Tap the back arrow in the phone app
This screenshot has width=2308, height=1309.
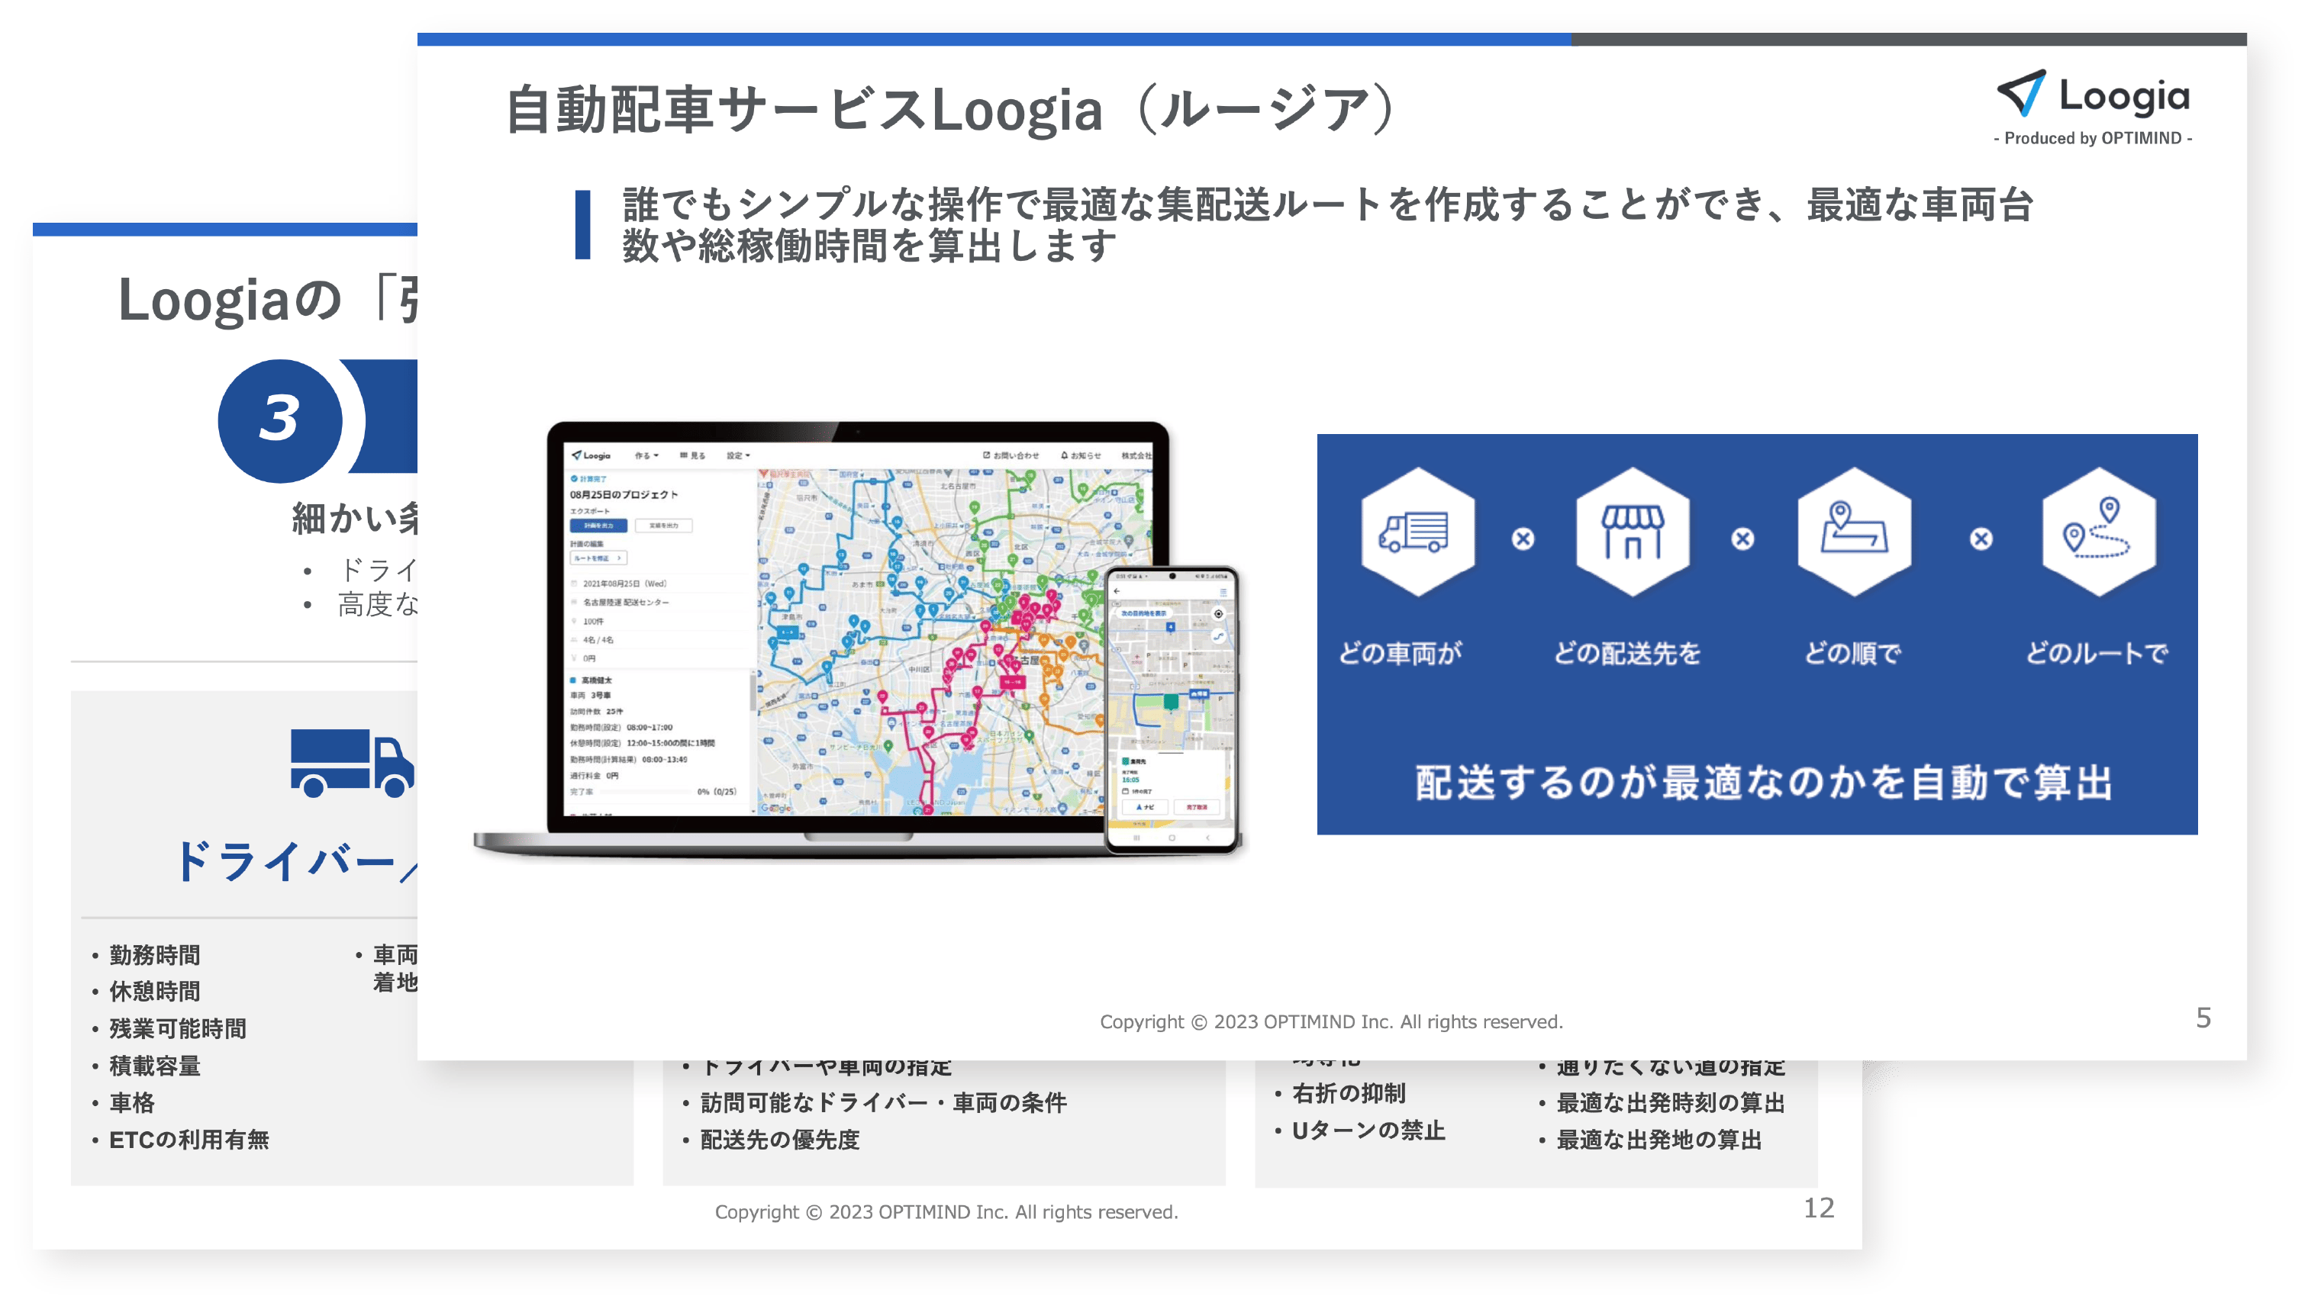[1117, 592]
